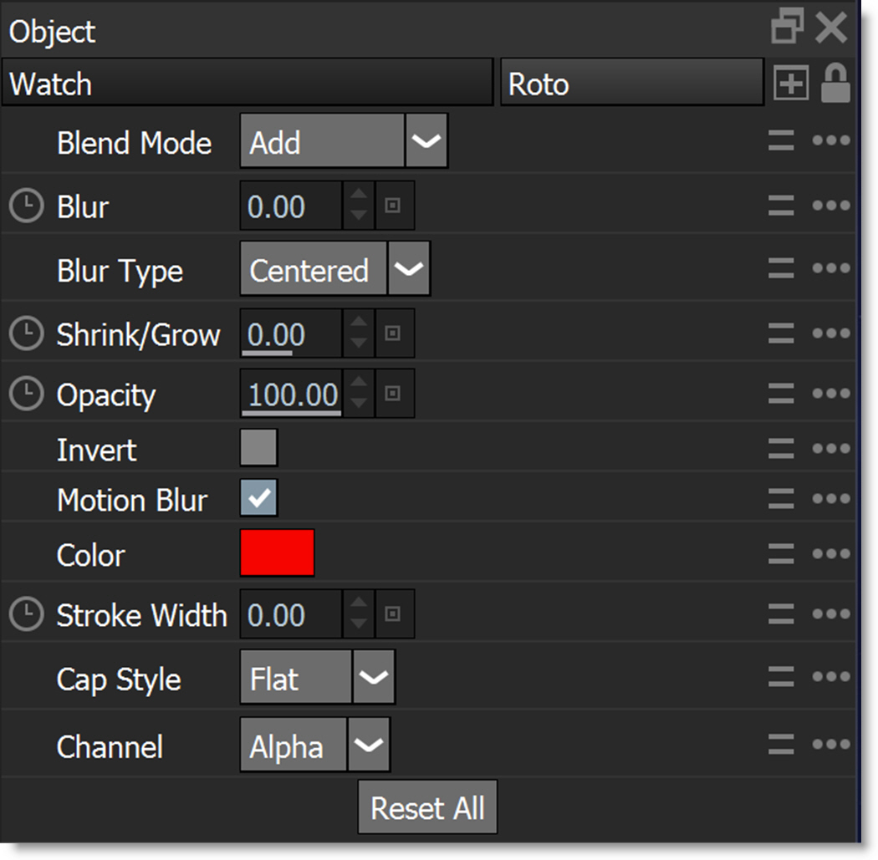Enable the Invert checkbox
Screen dimensions: 878x860
point(258,447)
